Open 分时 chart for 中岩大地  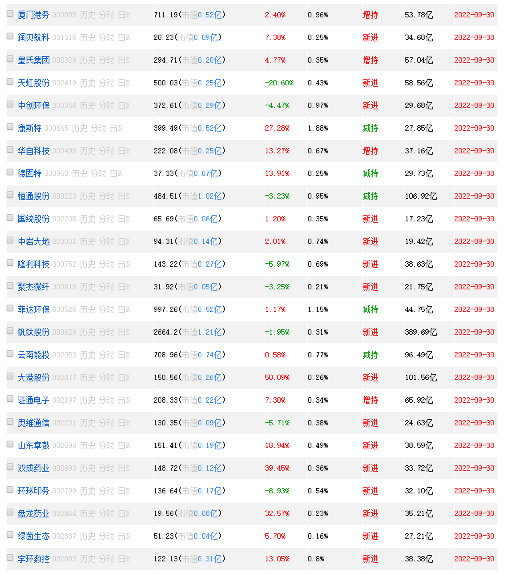click(x=107, y=241)
